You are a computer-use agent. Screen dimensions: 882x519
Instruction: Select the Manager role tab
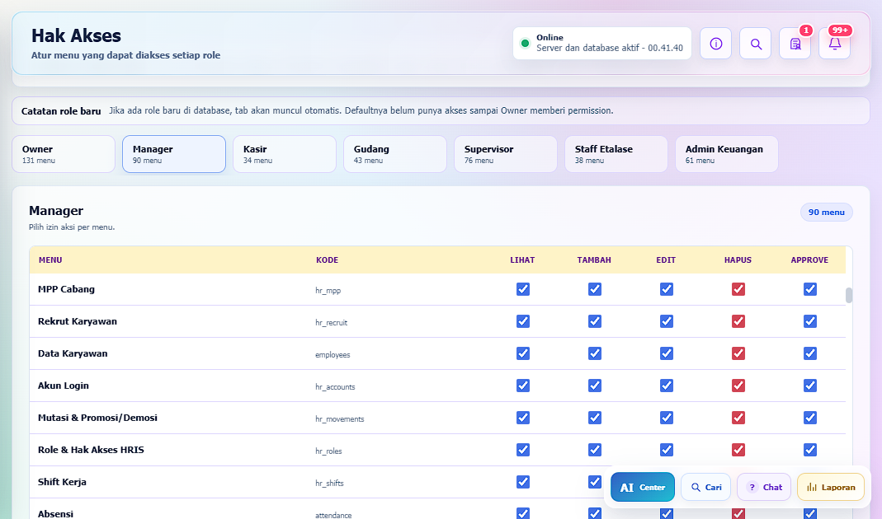pos(174,154)
